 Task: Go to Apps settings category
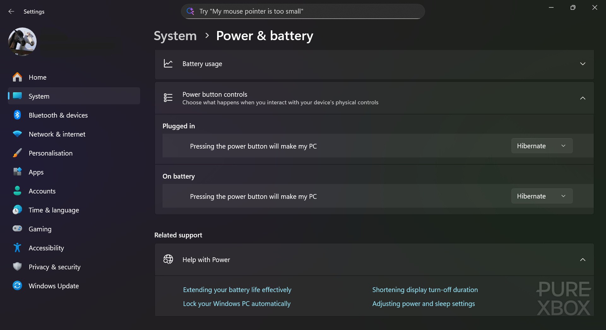tap(36, 172)
